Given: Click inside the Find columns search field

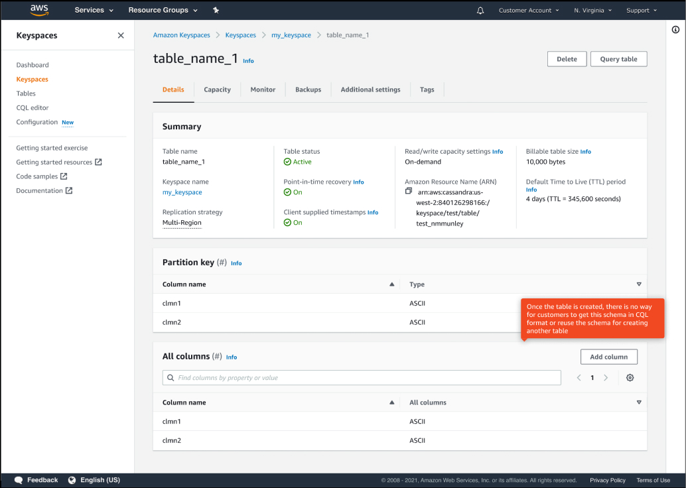Looking at the screenshot, I should pos(362,377).
